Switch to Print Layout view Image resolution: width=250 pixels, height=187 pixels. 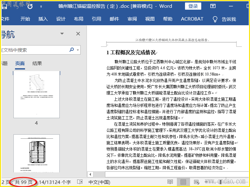tap(183, 182)
